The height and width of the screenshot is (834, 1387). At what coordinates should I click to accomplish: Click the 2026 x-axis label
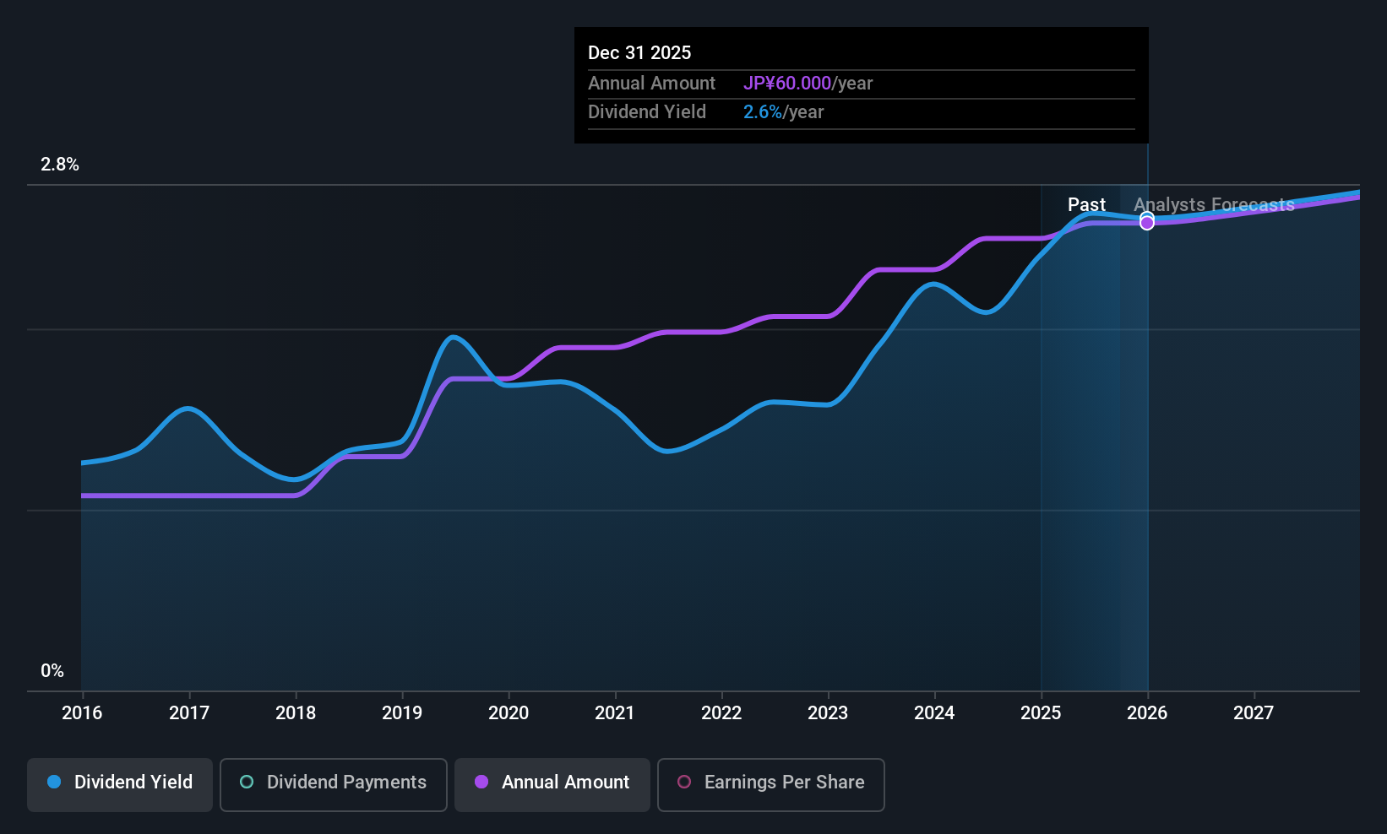[1147, 713]
